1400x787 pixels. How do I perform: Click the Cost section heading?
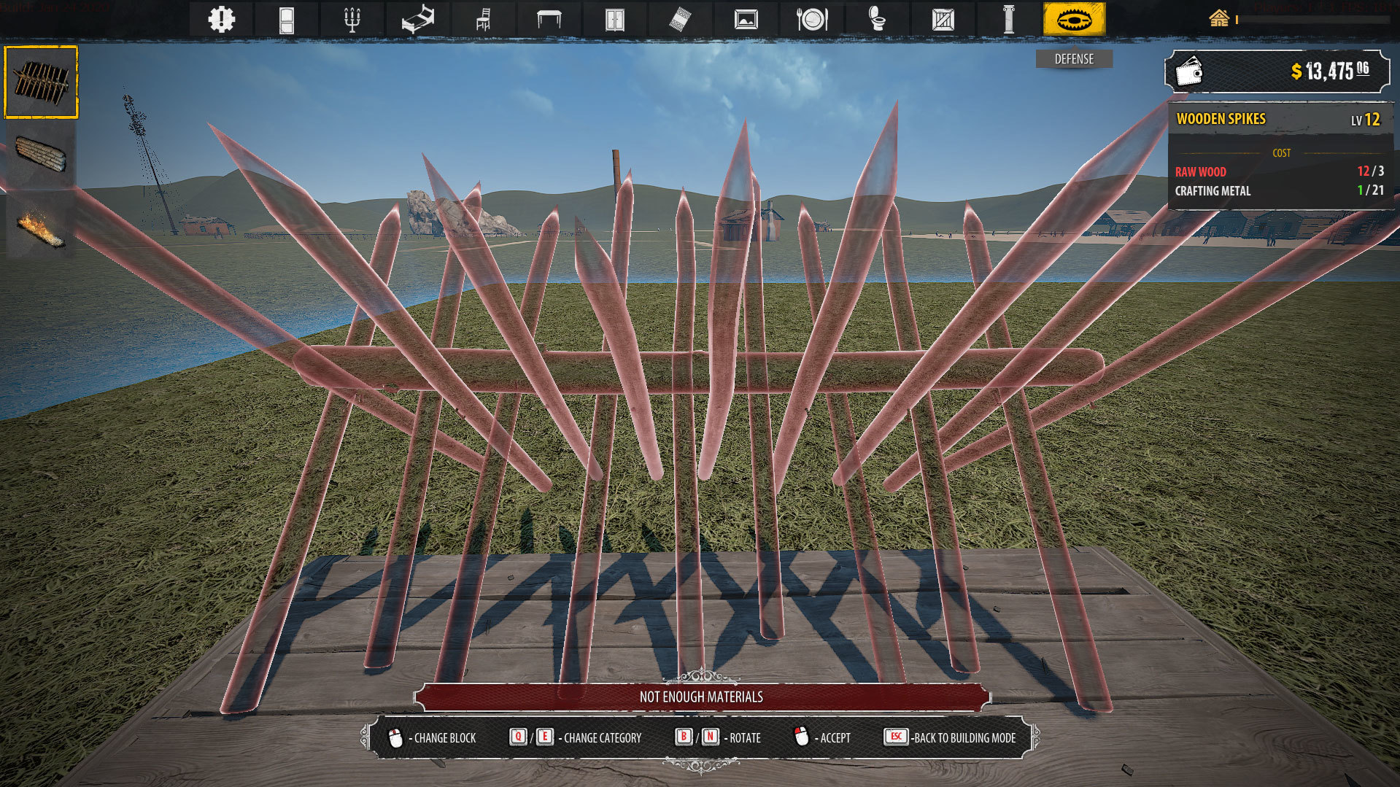(x=1281, y=153)
